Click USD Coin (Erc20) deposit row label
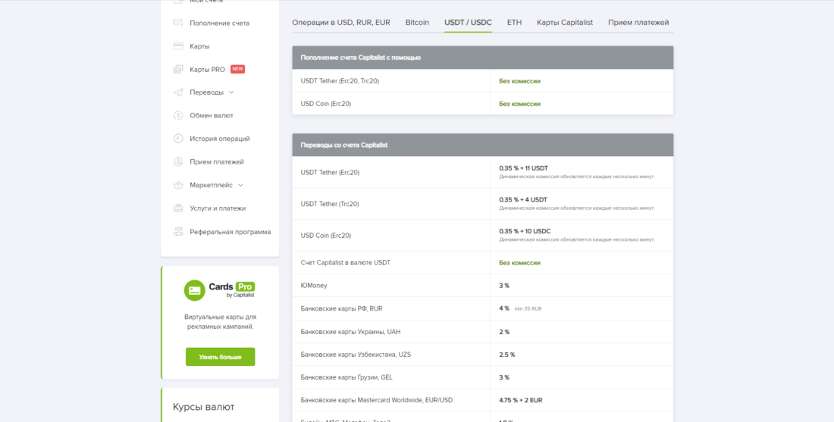Image resolution: width=834 pixels, height=422 pixels. (325, 104)
